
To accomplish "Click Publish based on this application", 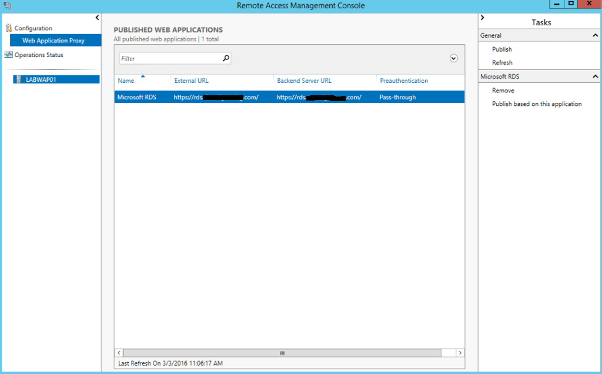I will [537, 103].
